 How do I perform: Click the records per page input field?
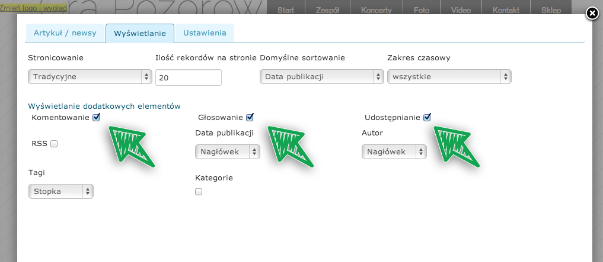click(188, 77)
